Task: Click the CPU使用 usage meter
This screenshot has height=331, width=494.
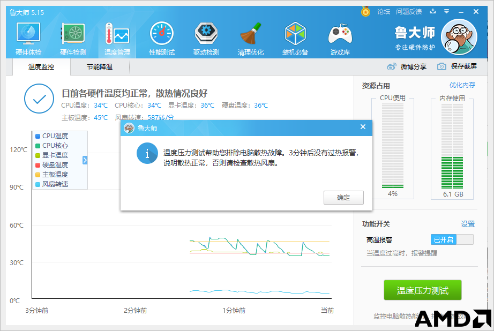Action: coord(393,147)
